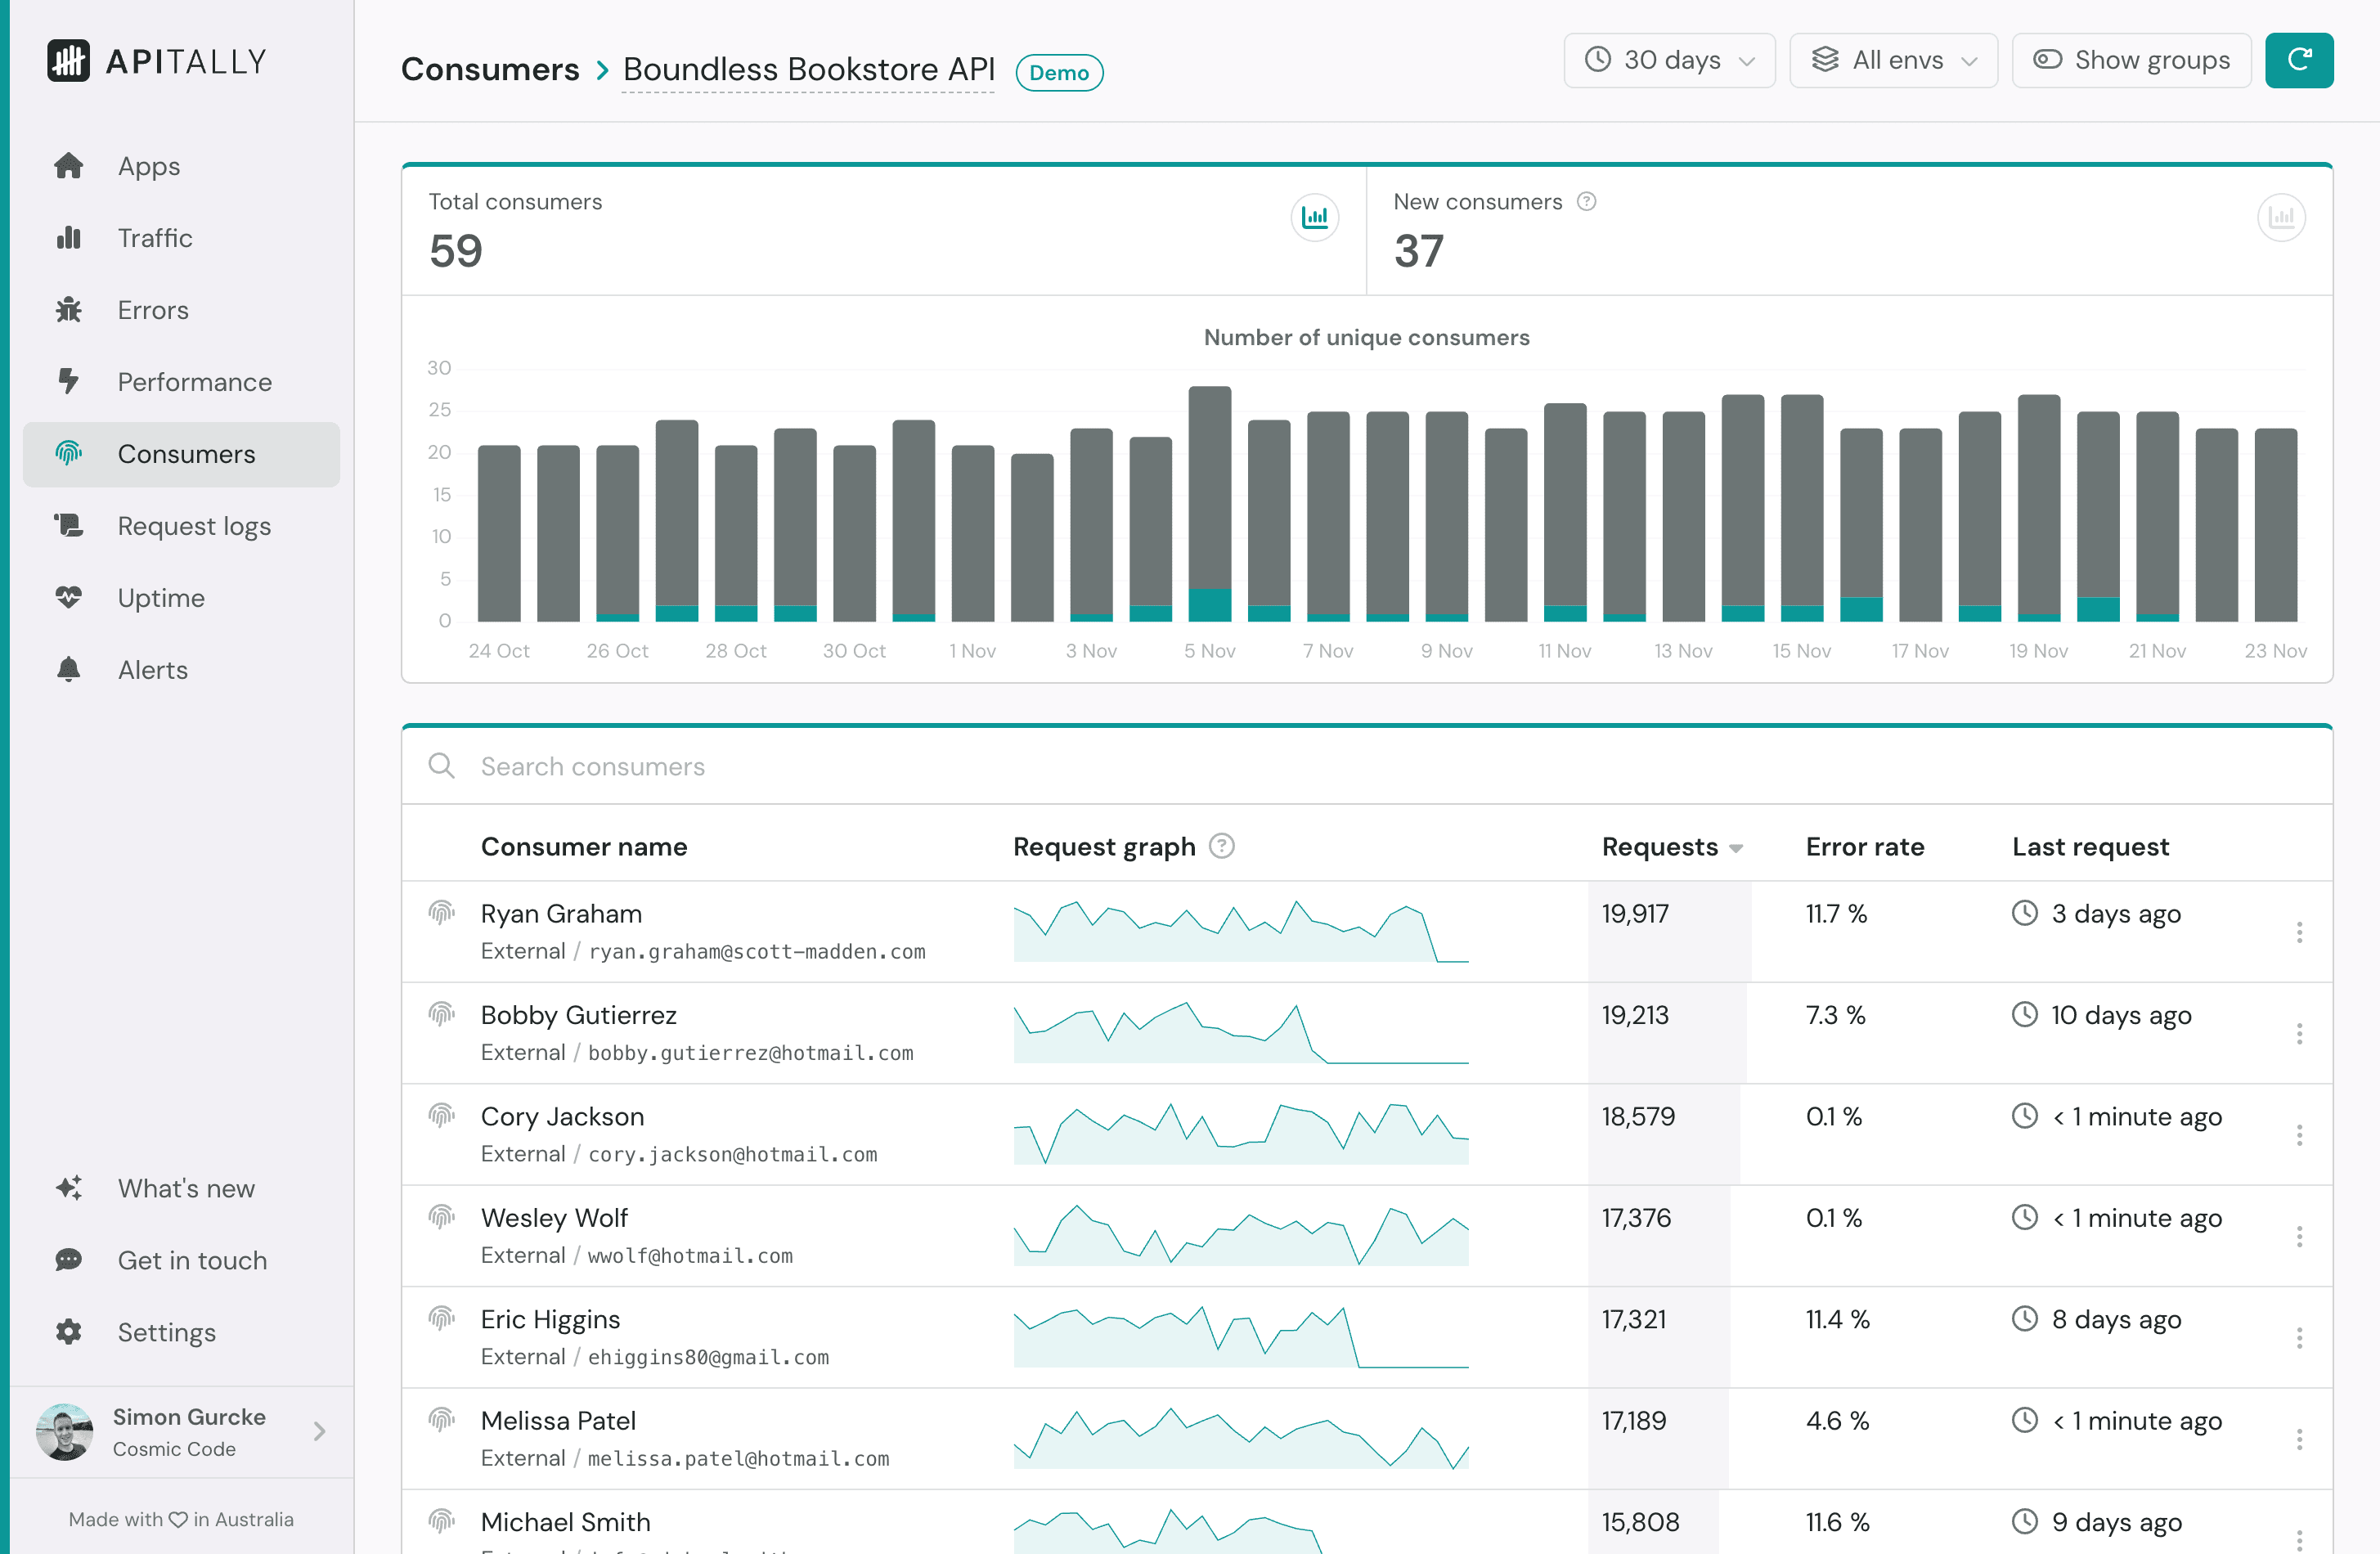Click the refresh icon in the top right

[2299, 60]
